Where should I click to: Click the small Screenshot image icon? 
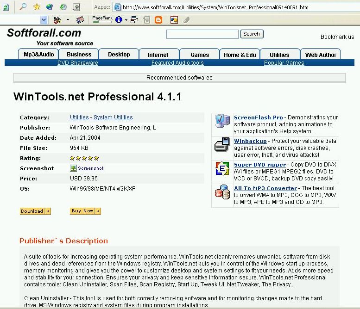(73, 168)
